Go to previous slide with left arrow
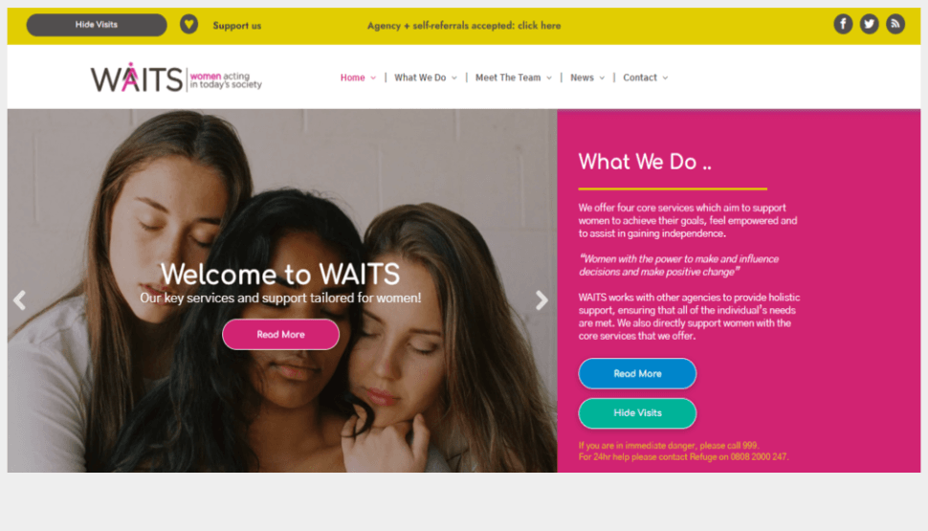 tap(19, 300)
